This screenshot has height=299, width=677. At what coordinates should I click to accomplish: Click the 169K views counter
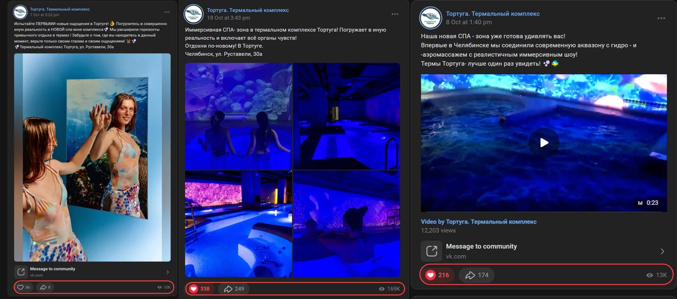tap(389, 289)
